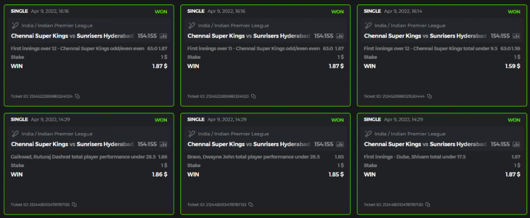
Task: Open India / Indian Premier League on under 9.5 card
Action: (x=410, y=25)
